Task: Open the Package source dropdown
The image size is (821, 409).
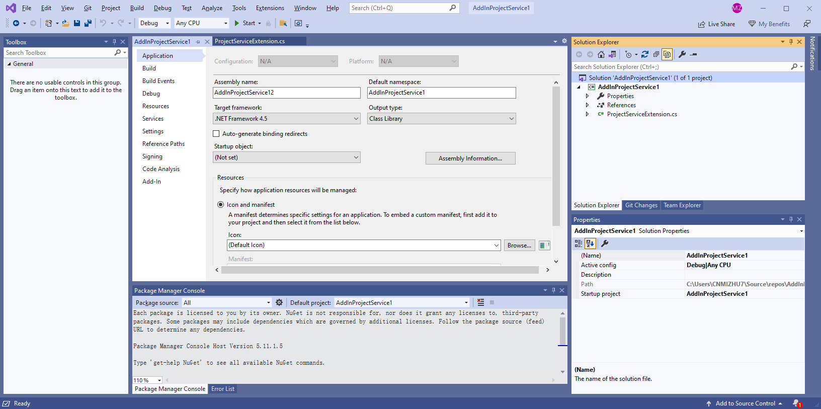Action: coord(226,303)
